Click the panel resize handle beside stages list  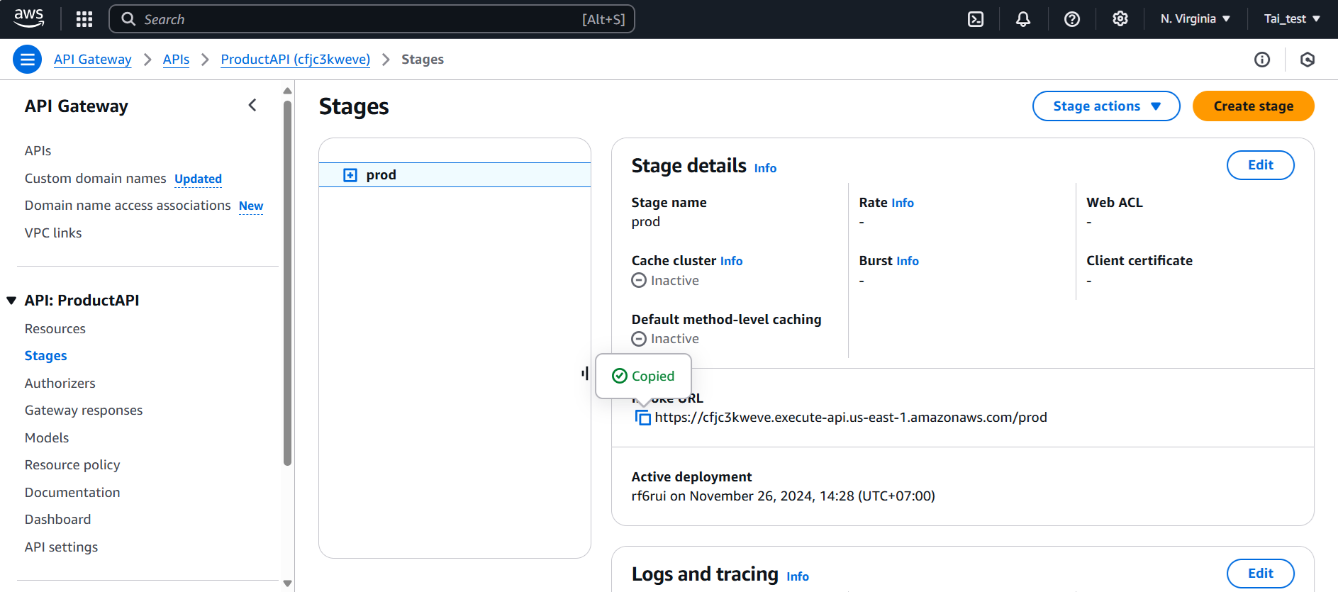(585, 373)
